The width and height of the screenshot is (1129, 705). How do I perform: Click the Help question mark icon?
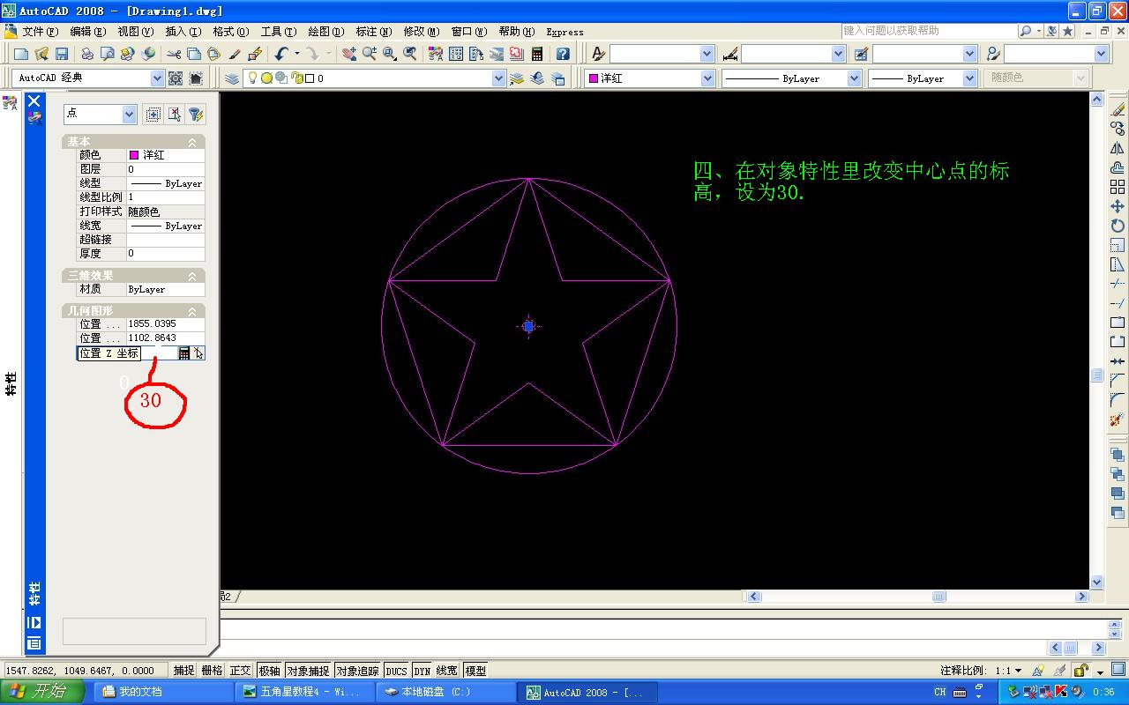tap(563, 54)
